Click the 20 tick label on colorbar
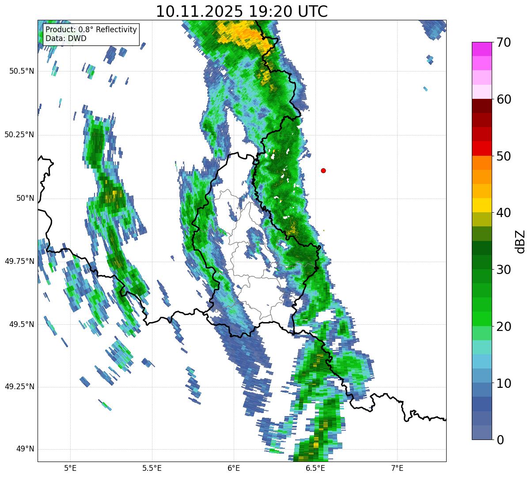Image resolution: width=531 pixels, height=477 pixels. 504,327
